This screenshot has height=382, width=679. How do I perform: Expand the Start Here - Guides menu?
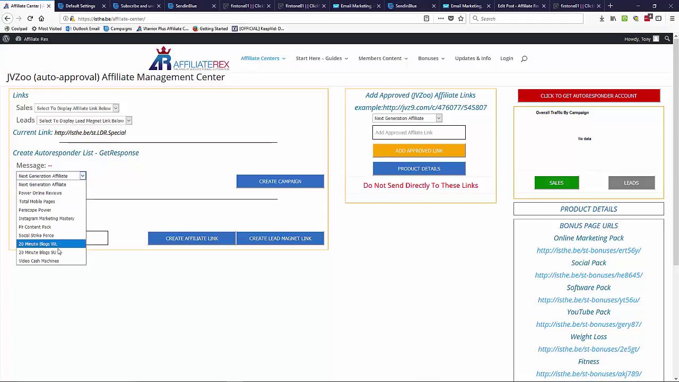322,58
